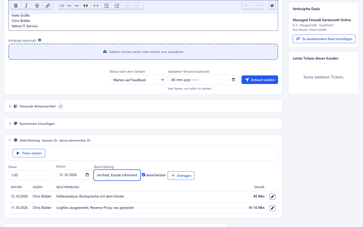
Task: Start the time tracking timer
Action: [x=29, y=153]
